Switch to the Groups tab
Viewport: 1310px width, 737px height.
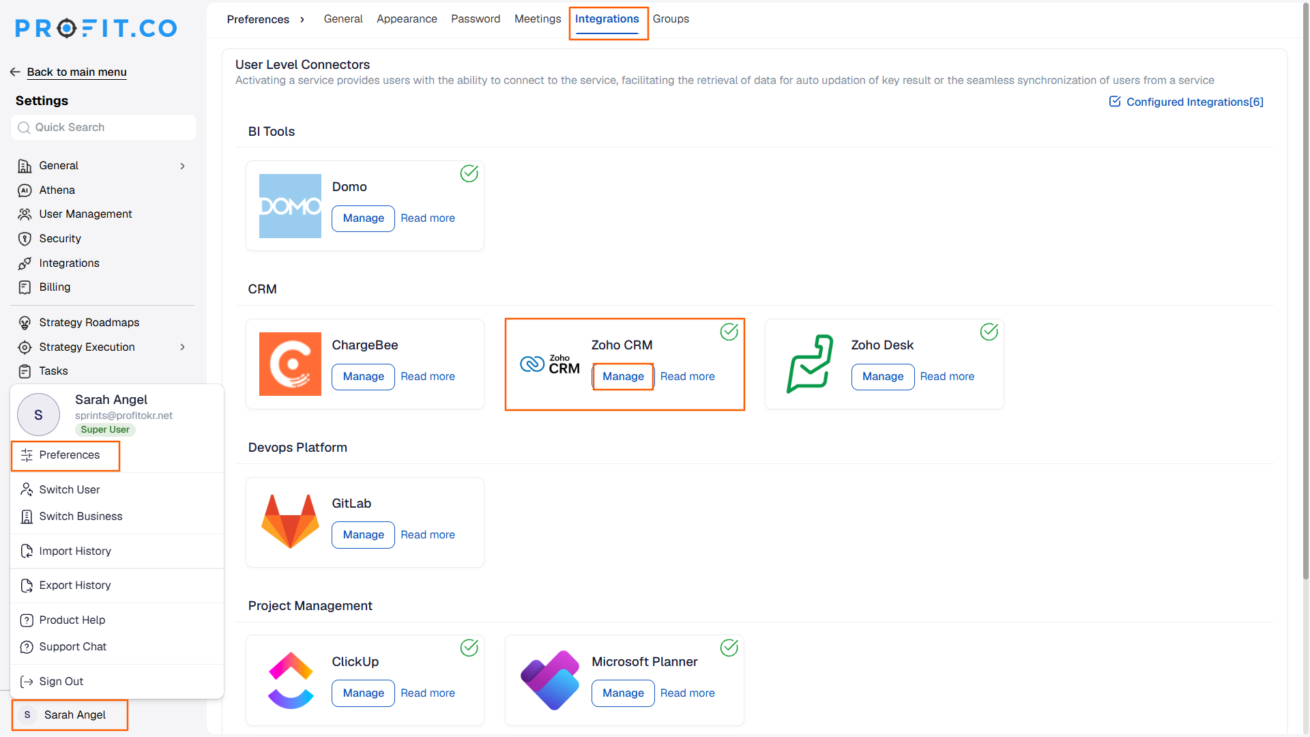[671, 19]
